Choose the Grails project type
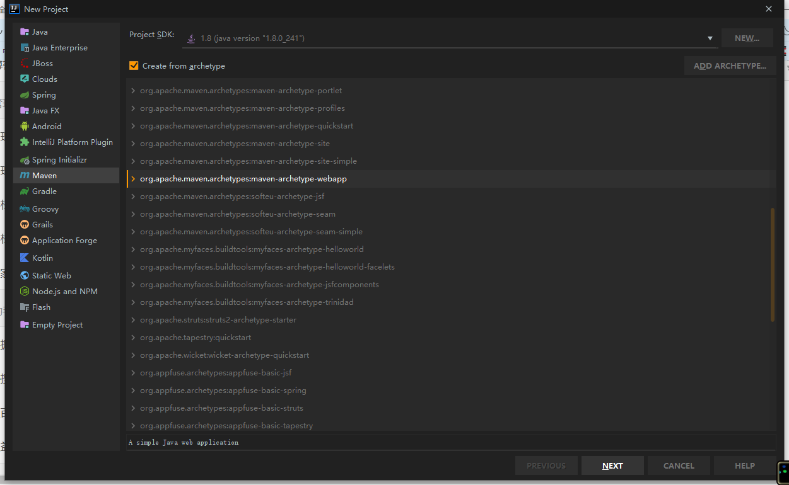Image resolution: width=789 pixels, height=485 pixels. pyautogui.click(x=42, y=224)
